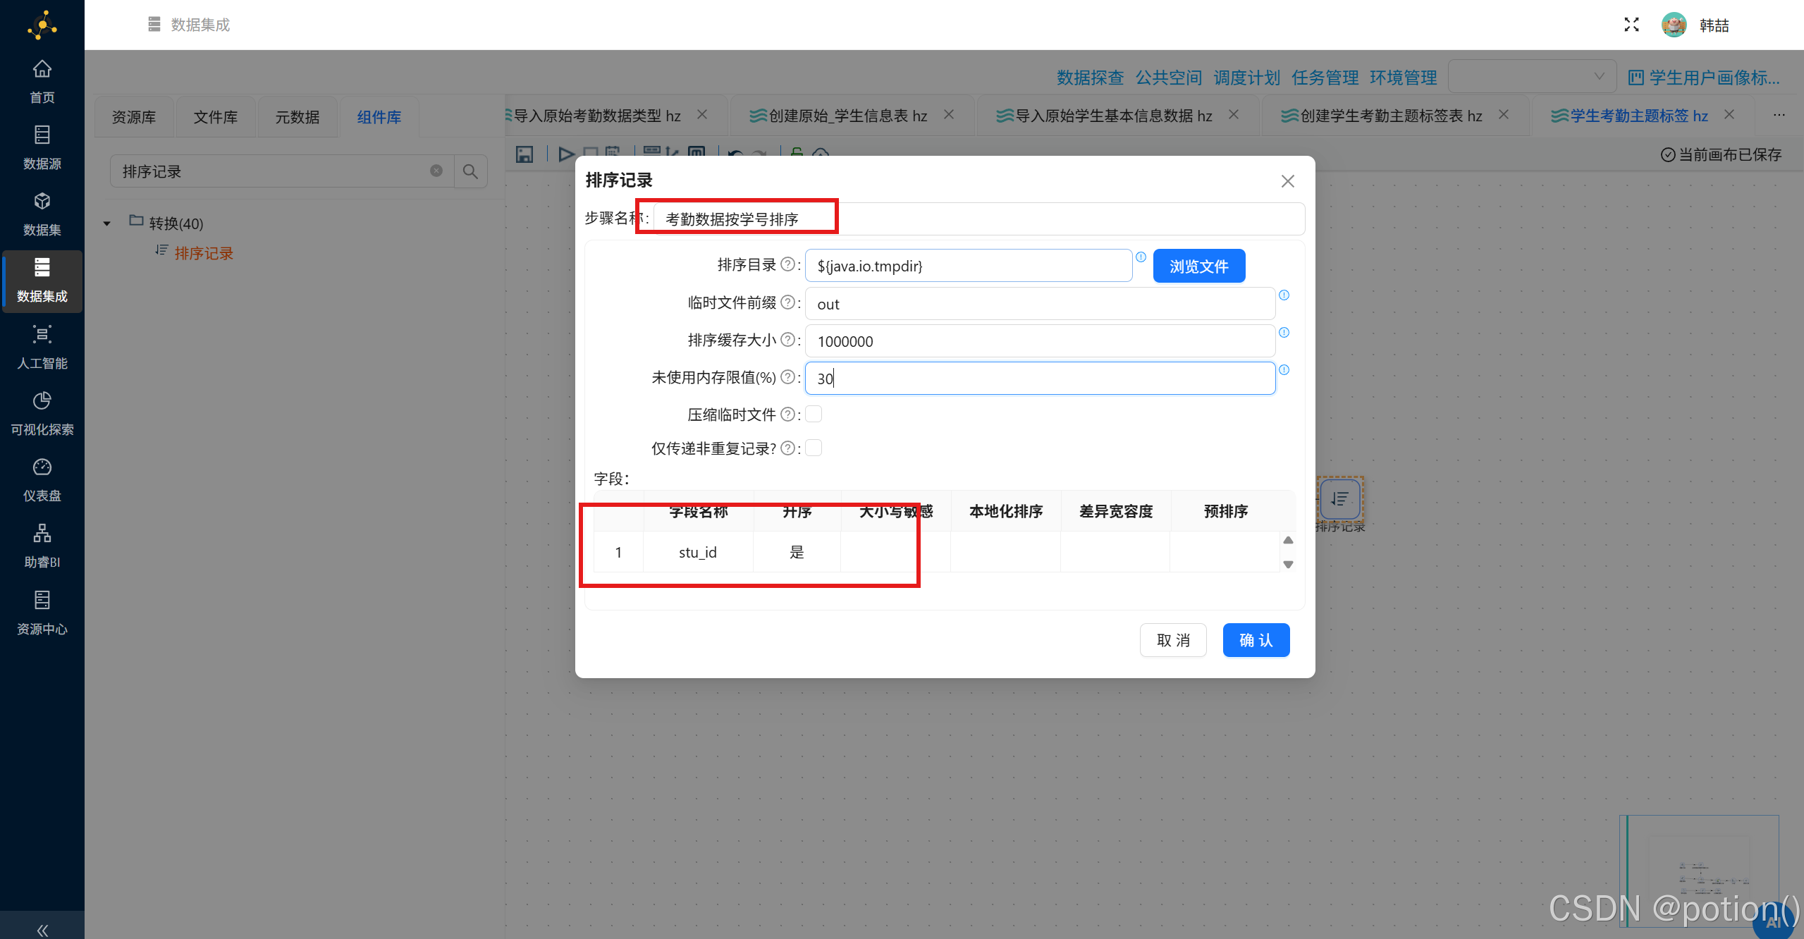The image size is (1804, 939).
Task: Click the 确认 button
Action: point(1256,640)
